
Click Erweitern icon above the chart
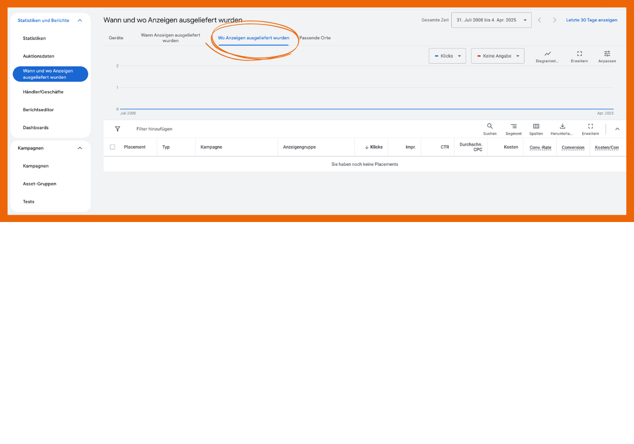(579, 54)
